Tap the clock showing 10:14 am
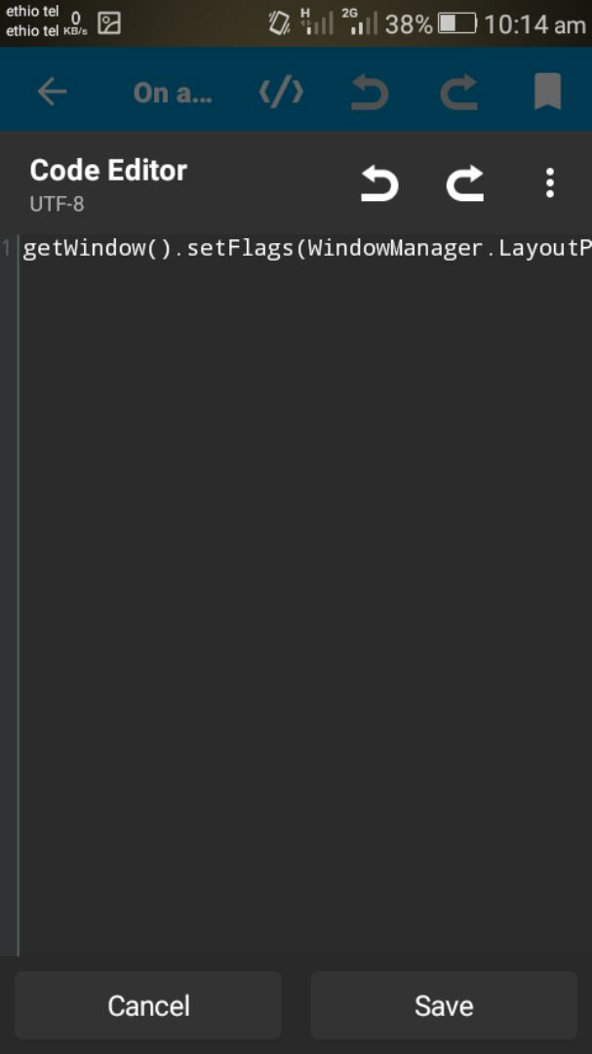This screenshot has width=592, height=1054. click(x=534, y=24)
